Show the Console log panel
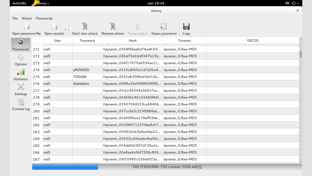The image size is (312, 176). pyautogui.click(x=21, y=105)
